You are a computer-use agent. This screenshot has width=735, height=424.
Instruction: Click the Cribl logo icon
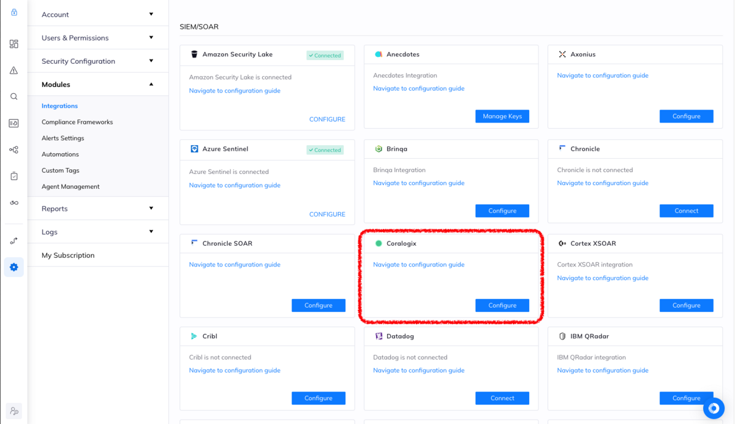coord(194,336)
